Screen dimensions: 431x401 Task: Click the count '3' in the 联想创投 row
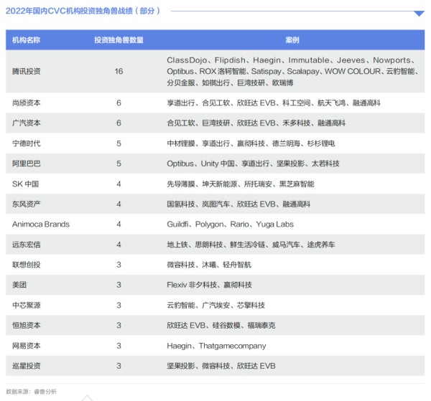click(x=119, y=265)
